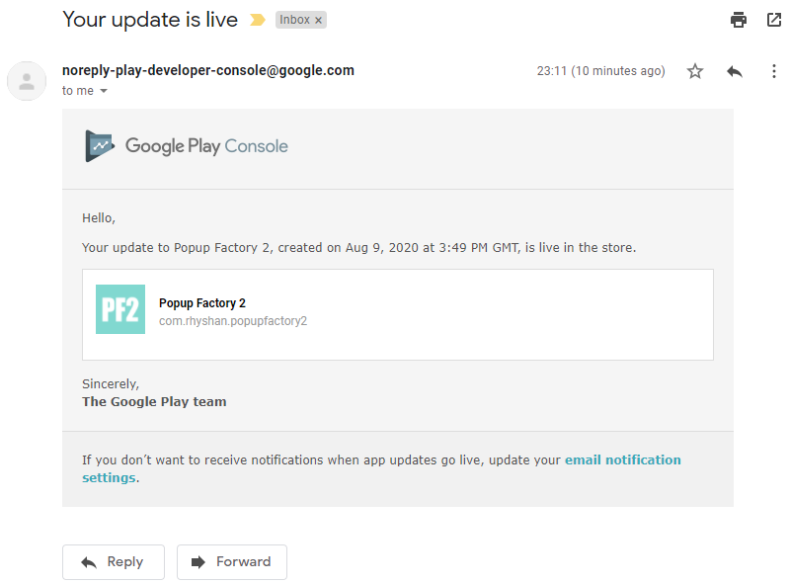Image resolution: width=789 pixels, height=583 pixels.
Task: Click the Inbox label tag
Action: pyautogui.click(x=295, y=20)
